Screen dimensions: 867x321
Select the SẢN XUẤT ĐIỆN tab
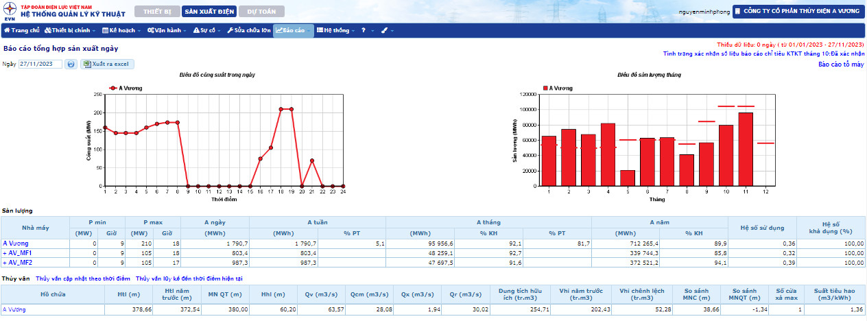(208, 12)
